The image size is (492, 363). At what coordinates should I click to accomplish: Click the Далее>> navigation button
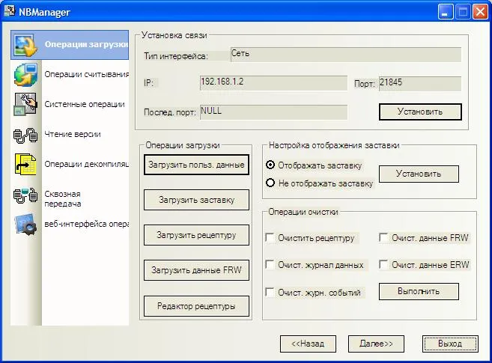click(376, 344)
